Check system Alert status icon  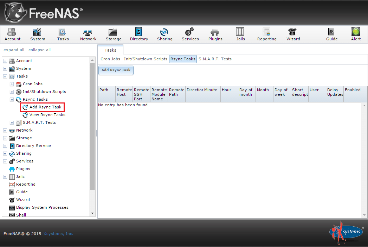click(355, 34)
